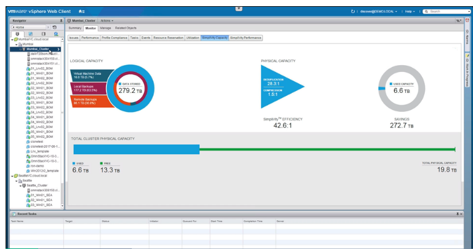
Task: Expand the Seattle_Cluster tree node
Action: tap(20, 185)
